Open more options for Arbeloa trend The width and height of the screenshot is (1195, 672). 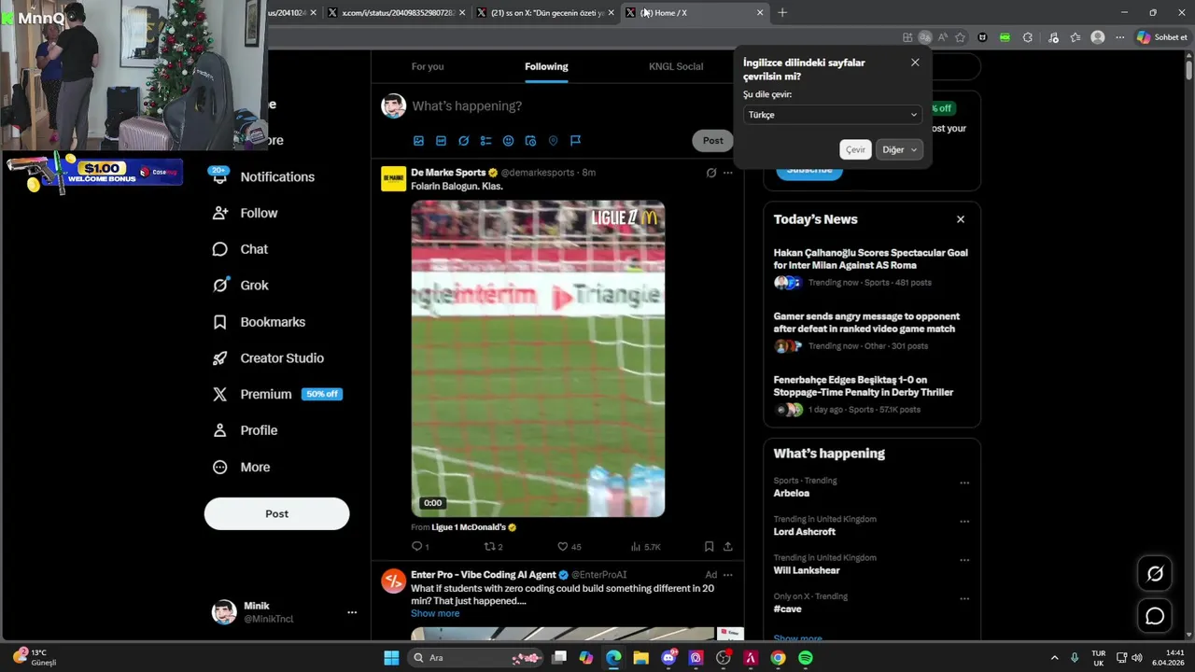pyautogui.click(x=964, y=483)
